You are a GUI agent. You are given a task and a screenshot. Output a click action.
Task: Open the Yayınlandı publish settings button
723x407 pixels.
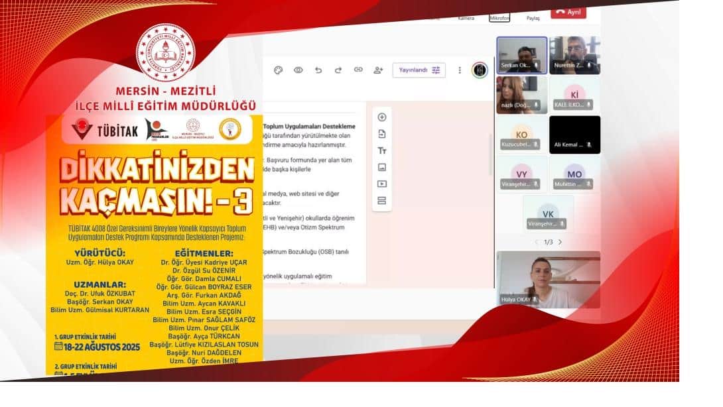419,70
